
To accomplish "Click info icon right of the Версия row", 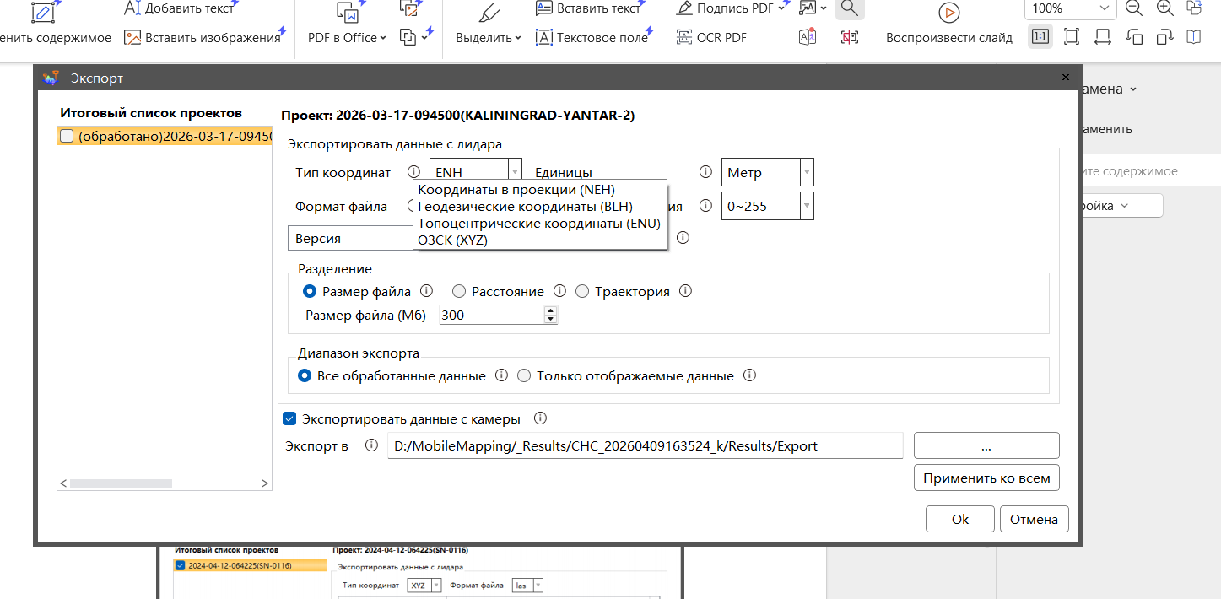I will tap(683, 238).
